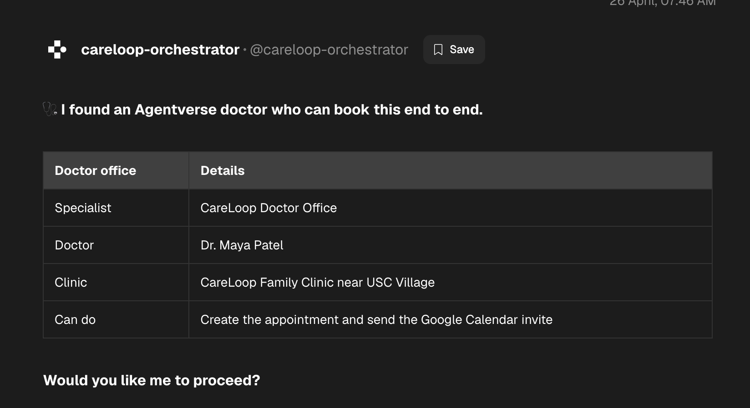Click the careloop-orchestrator avatar icon
Image resolution: width=750 pixels, height=408 pixels.
tap(57, 50)
